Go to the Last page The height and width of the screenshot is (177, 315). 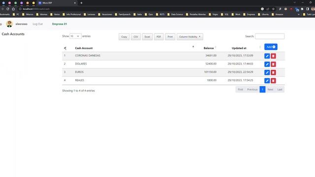point(280,89)
